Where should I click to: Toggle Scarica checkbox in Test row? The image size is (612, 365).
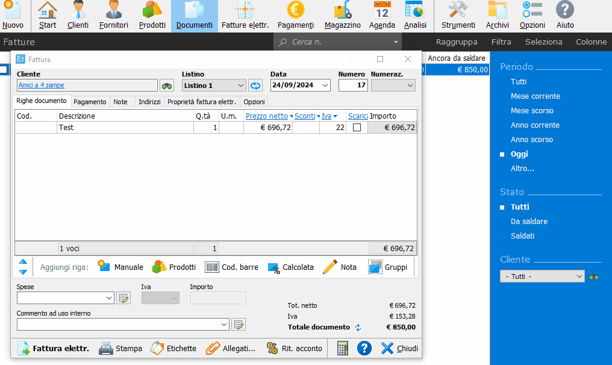tap(357, 127)
